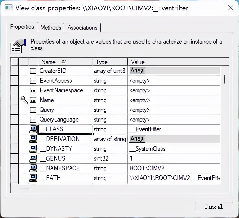The width and height of the screenshot is (239, 218).
Task: Open the __DERIVATION Array value button
Action: 137,139
